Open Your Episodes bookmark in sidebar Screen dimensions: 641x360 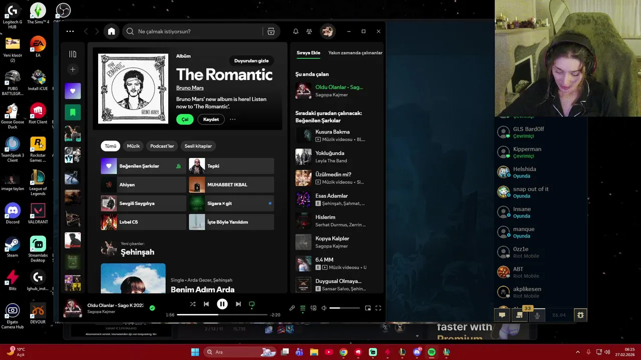click(73, 112)
